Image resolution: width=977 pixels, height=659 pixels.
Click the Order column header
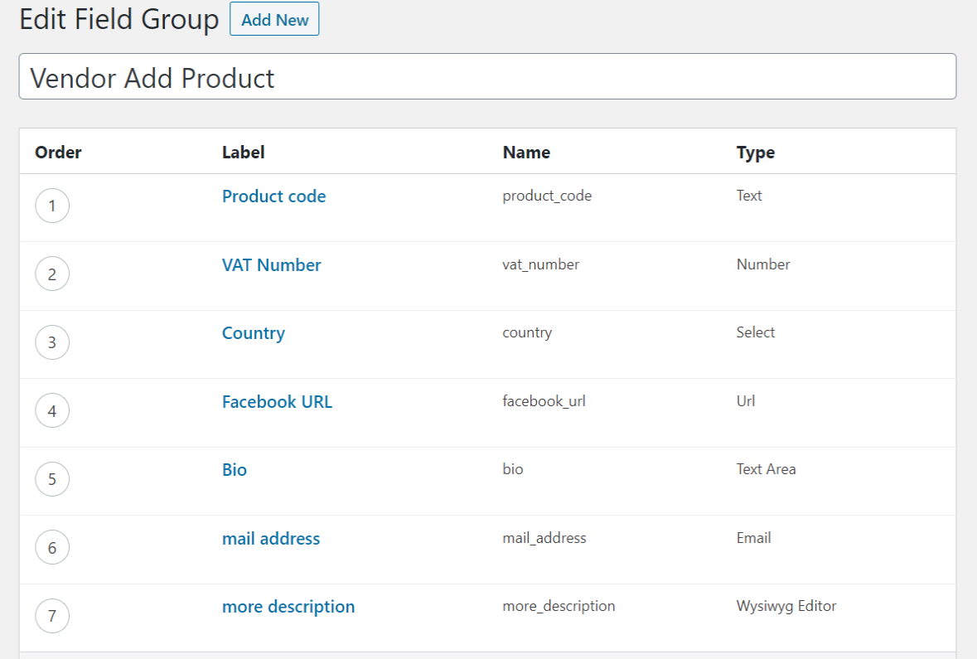point(58,152)
